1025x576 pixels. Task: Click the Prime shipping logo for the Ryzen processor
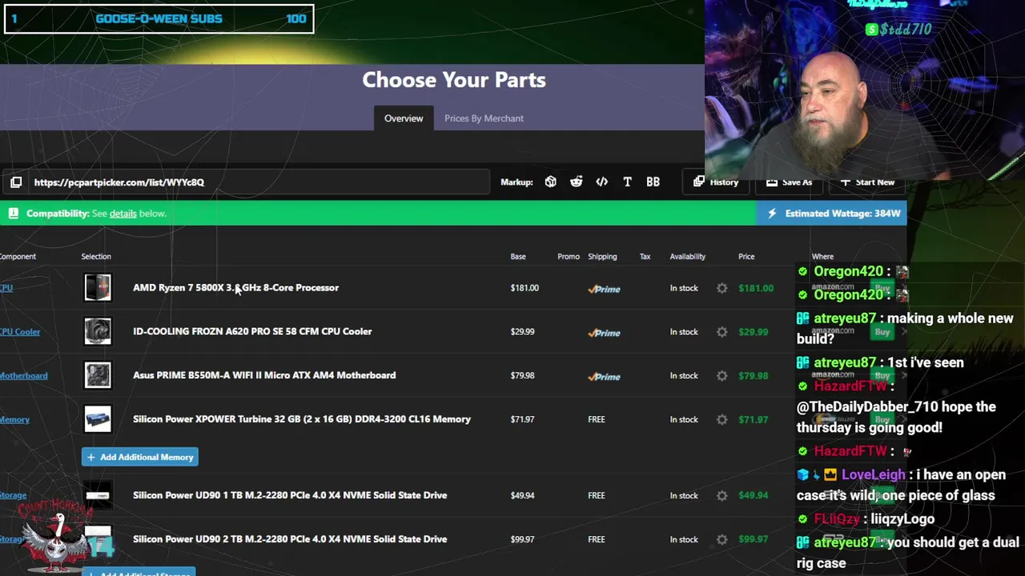pyautogui.click(x=605, y=289)
